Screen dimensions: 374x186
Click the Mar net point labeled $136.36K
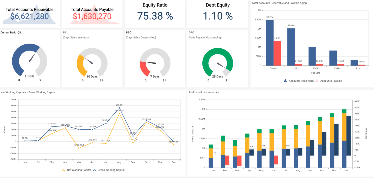tap(52, 133)
